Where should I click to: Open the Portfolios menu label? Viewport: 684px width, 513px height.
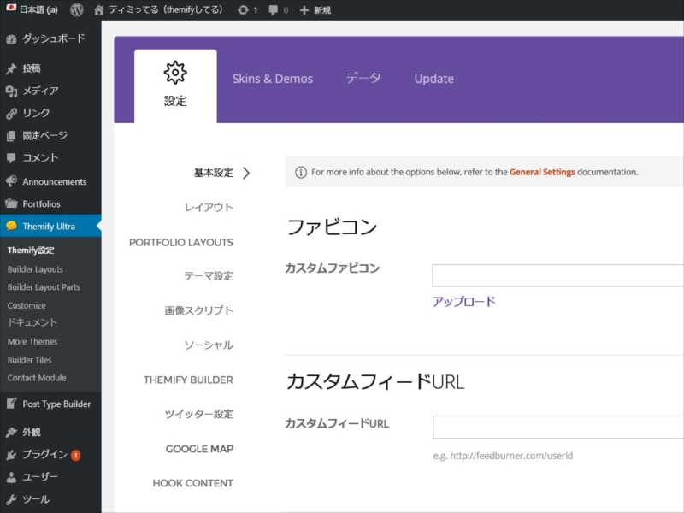(41, 203)
